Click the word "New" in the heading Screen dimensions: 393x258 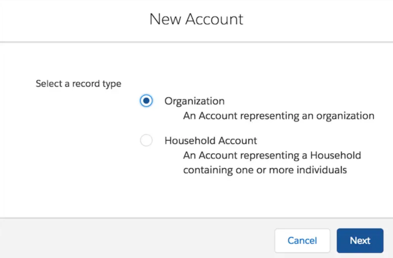(x=165, y=19)
